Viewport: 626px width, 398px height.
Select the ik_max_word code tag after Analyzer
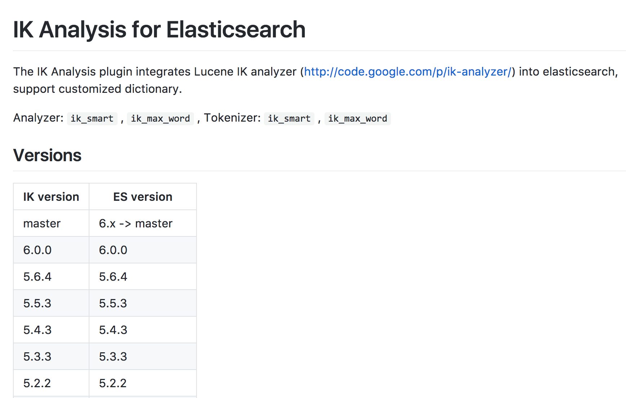(160, 118)
